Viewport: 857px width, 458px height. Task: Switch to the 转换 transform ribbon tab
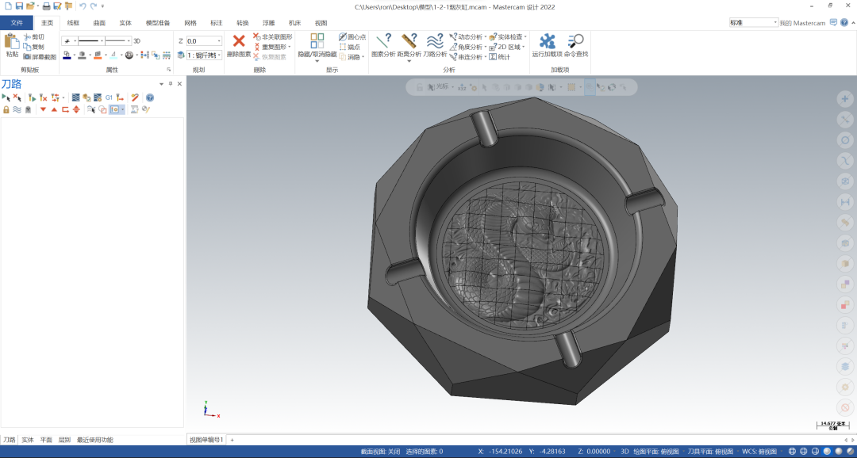tap(243, 23)
